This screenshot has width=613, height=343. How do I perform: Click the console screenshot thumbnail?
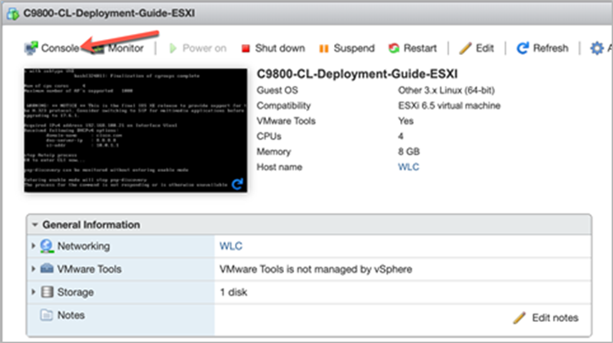pyautogui.click(x=136, y=130)
